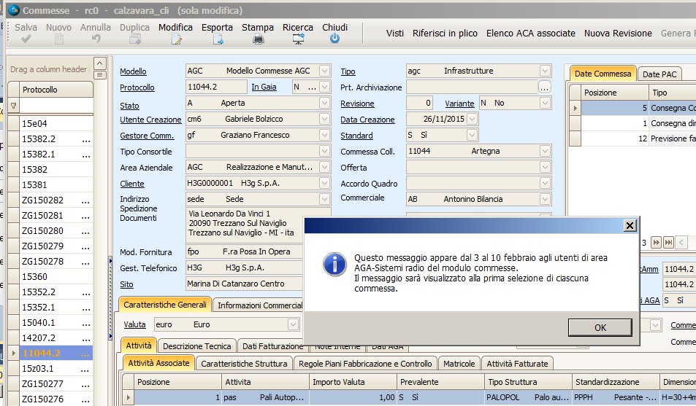Select the Regole Piani Fabbricazione e Controllo tab
Image resolution: width=696 pixels, height=406 pixels.
pyautogui.click(x=367, y=363)
